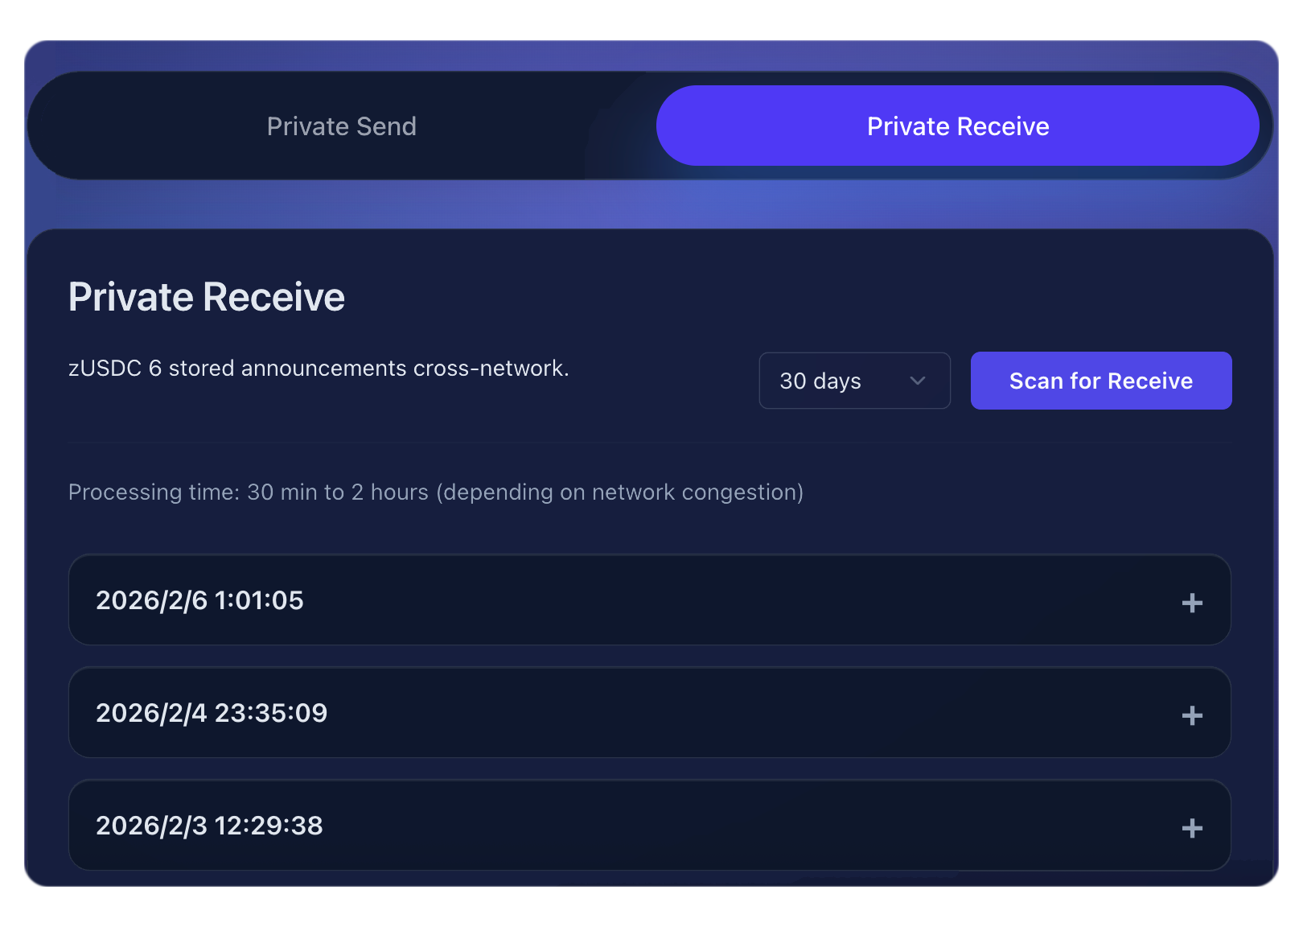Click the 2026/2/4 23:35:09 timestamp label
This screenshot has height=927, width=1303.
tap(212, 713)
